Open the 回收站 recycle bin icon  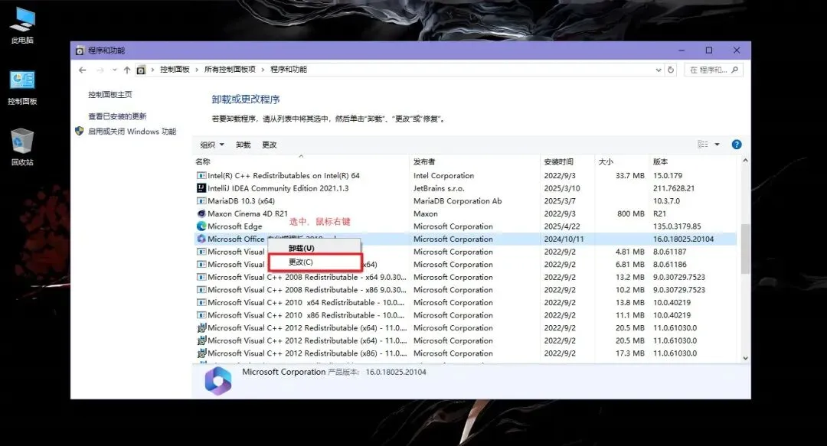[x=22, y=147]
